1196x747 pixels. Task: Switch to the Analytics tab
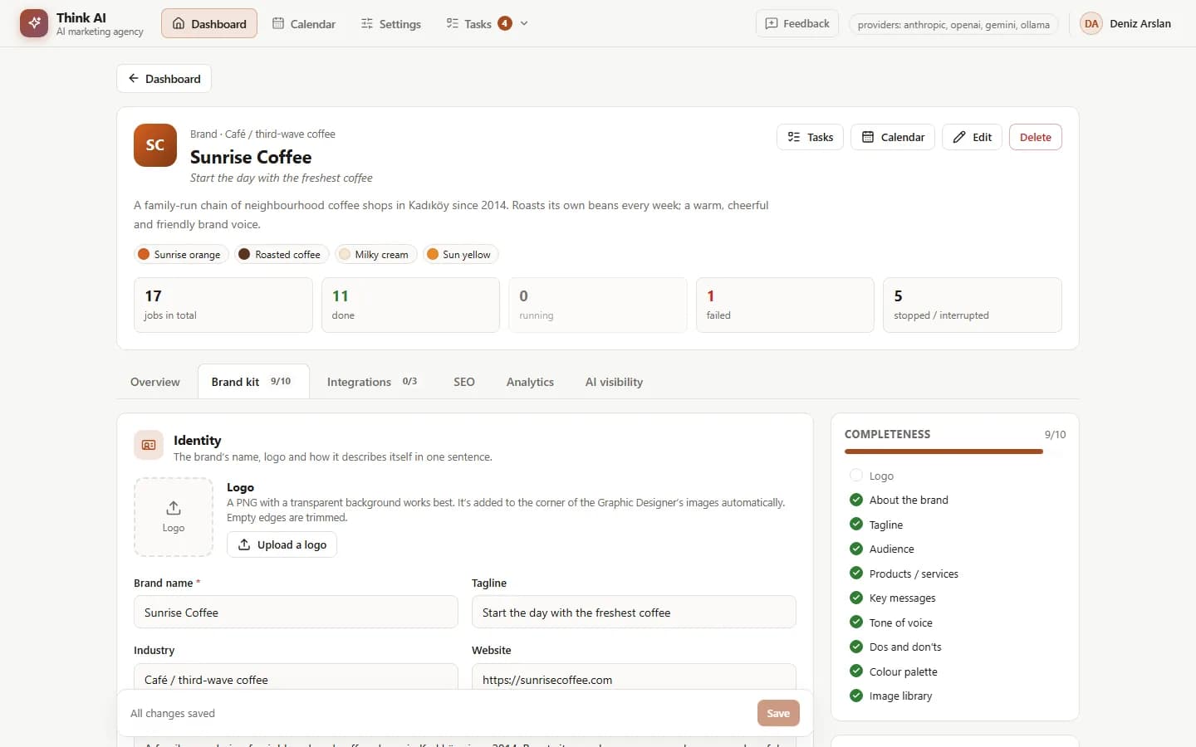(x=530, y=382)
